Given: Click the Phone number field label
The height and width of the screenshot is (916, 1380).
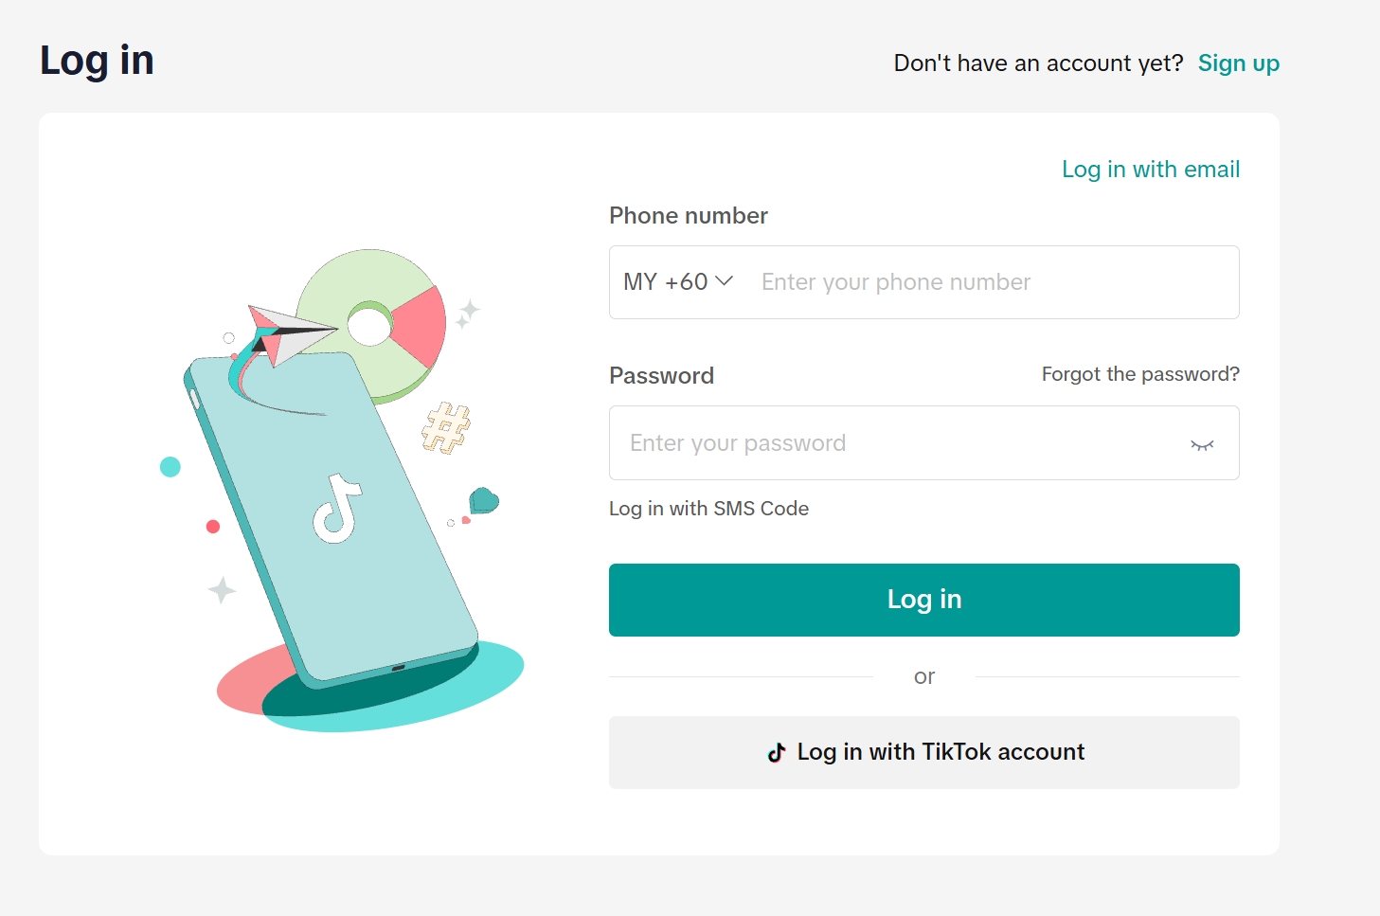Looking at the screenshot, I should (x=689, y=216).
